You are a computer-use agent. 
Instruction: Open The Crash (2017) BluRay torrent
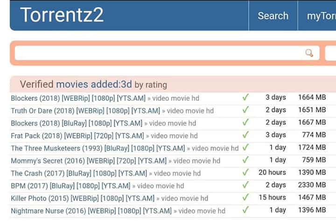(79, 173)
